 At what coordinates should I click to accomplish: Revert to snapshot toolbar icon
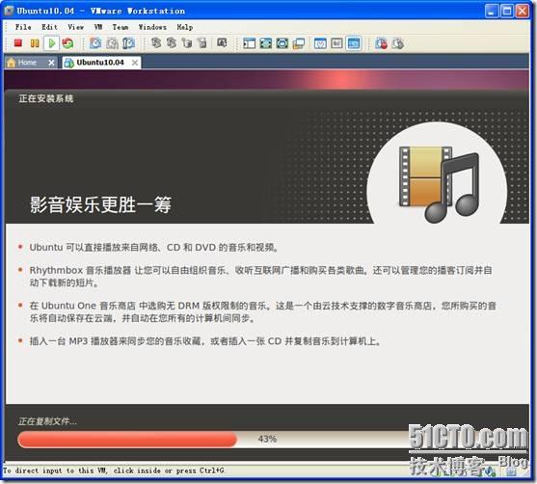[x=112, y=43]
